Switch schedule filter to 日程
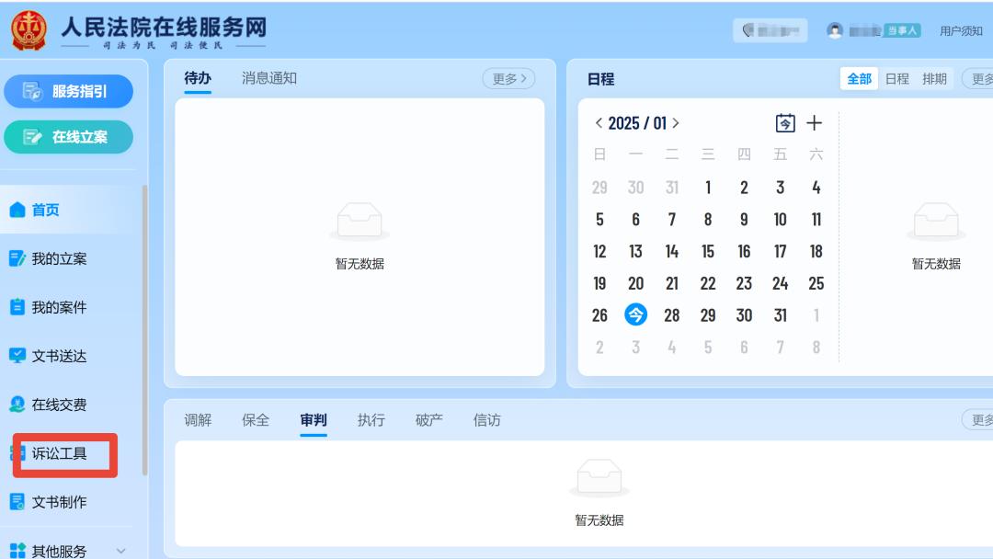Screen dimensions: 993x559 tap(896, 79)
